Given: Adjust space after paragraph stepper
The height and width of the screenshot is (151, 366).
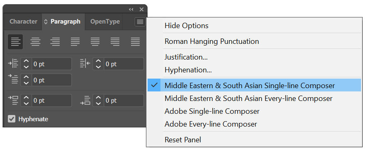Looking at the screenshot, I should pos(98,101).
